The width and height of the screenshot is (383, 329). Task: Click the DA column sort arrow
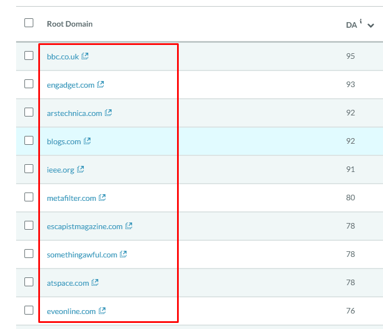point(371,26)
